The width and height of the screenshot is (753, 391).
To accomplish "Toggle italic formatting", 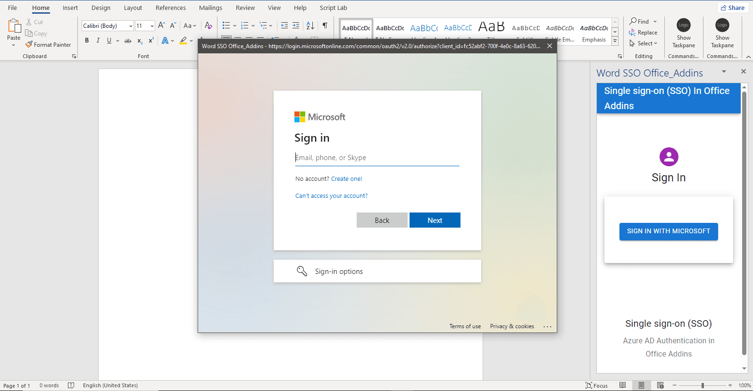I will point(98,41).
